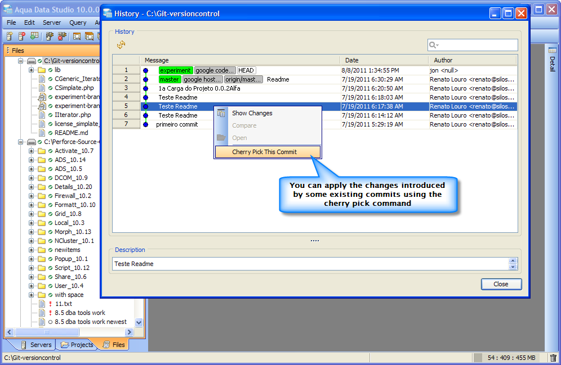Switch to the Projects tab

[x=77, y=345]
